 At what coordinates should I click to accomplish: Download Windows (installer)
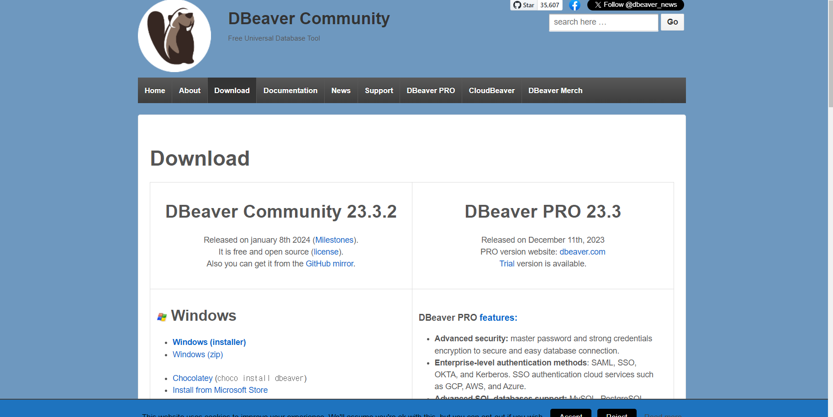[x=209, y=342]
